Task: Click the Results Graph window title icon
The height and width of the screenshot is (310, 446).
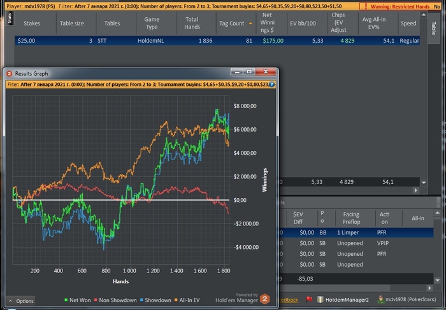Action: tap(9, 74)
